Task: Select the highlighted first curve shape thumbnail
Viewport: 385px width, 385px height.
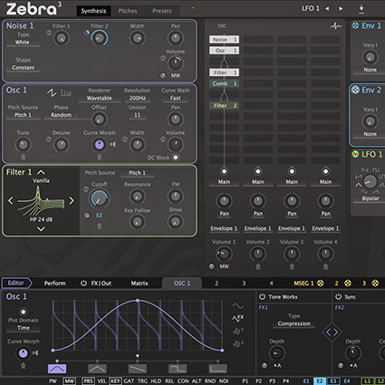Action: tap(57, 369)
